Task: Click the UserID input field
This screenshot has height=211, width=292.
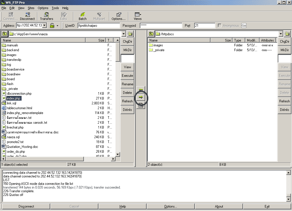Action: point(99,25)
